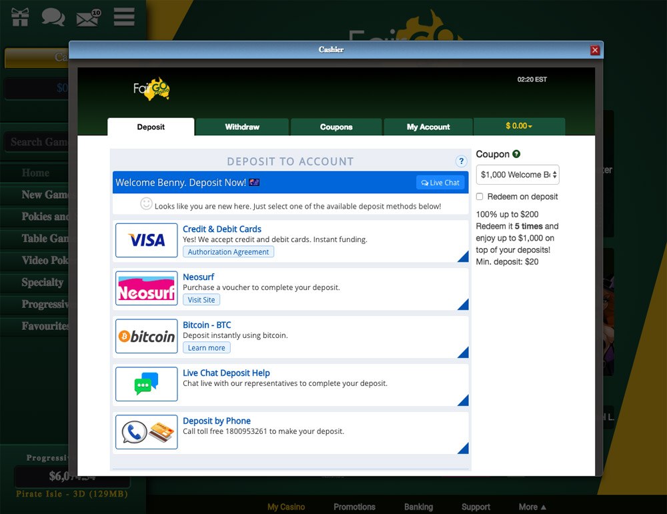Screen dimensions: 667x514
Task: Click the Search Games field
Action: 37,142
